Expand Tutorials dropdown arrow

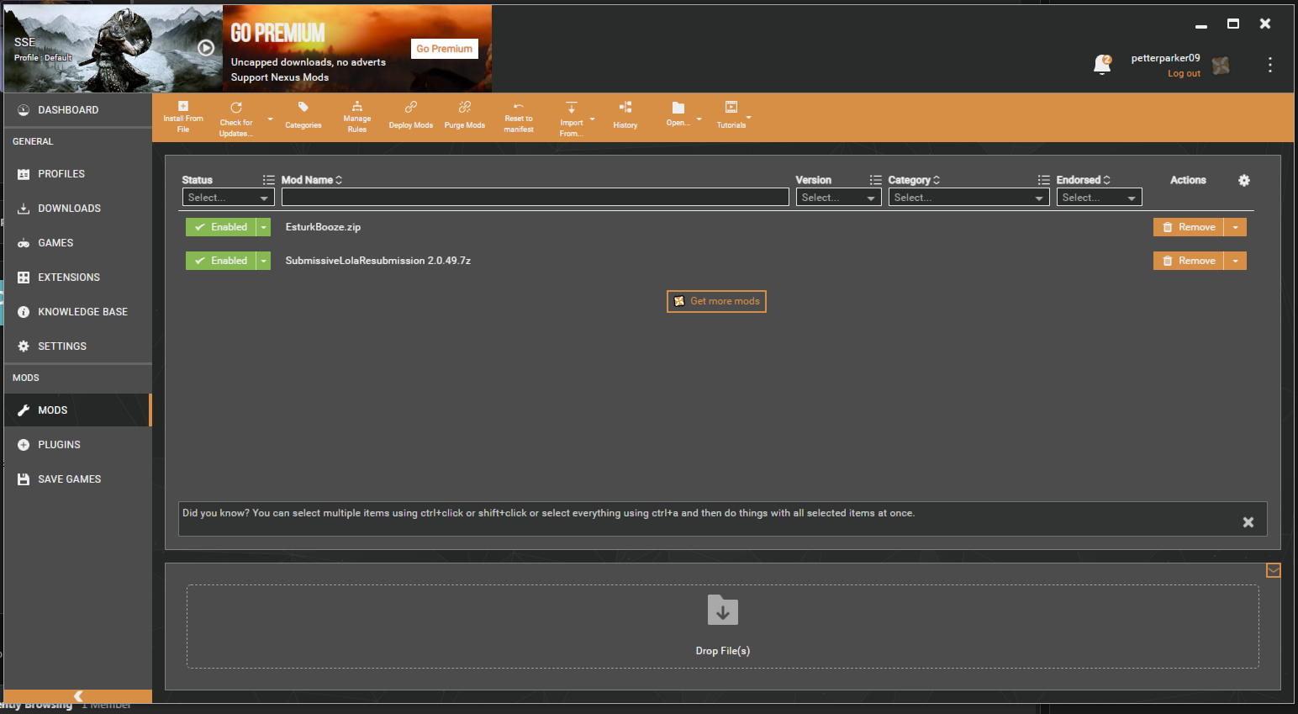(749, 118)
